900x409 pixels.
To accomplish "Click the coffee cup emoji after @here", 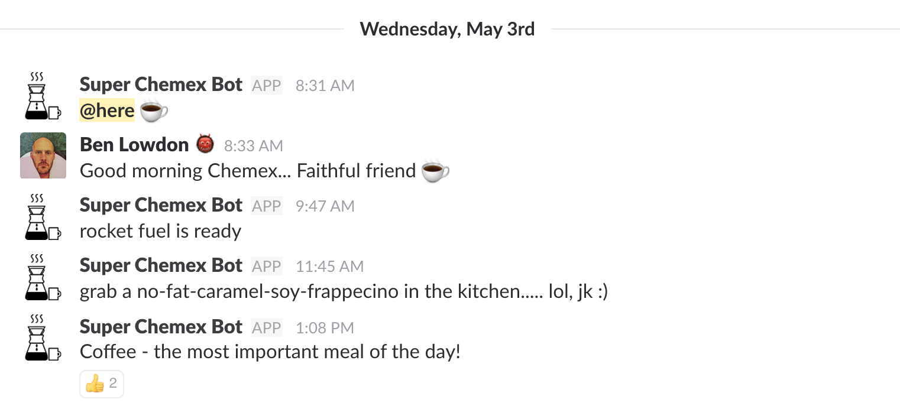I will [154, 111].
